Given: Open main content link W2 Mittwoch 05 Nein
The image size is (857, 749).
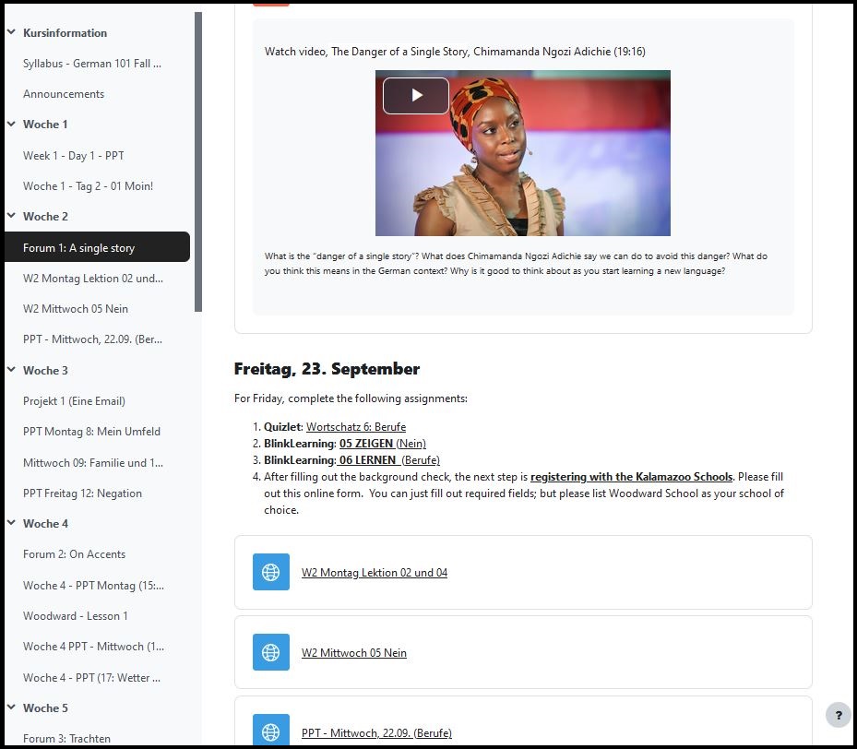Looking at the screenshot, I should (x=354, y=653).
